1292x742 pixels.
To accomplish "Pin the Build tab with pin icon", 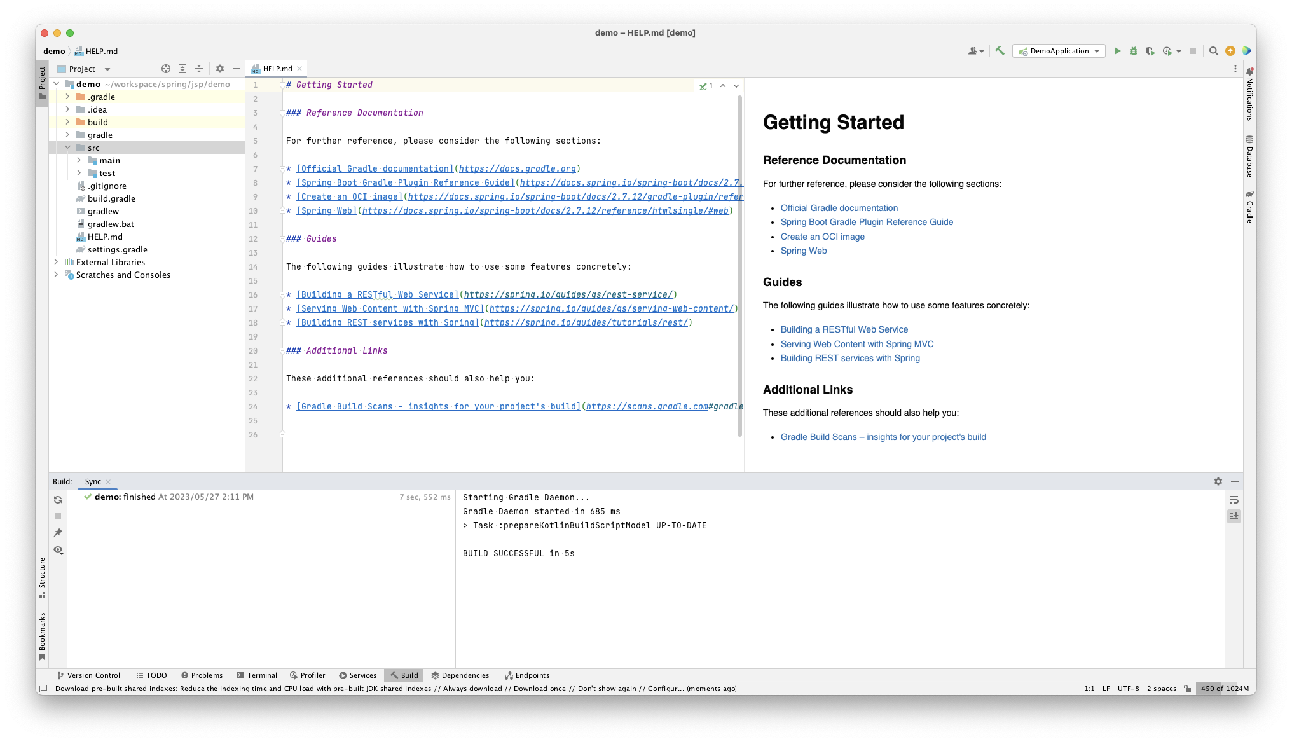I will (58, 533).
